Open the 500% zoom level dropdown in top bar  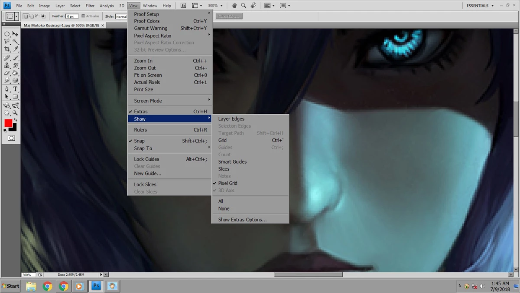[221, 6]
